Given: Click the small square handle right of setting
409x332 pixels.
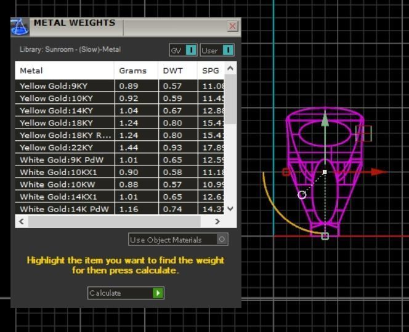Looking at the screenshot, I should (363, 133).
